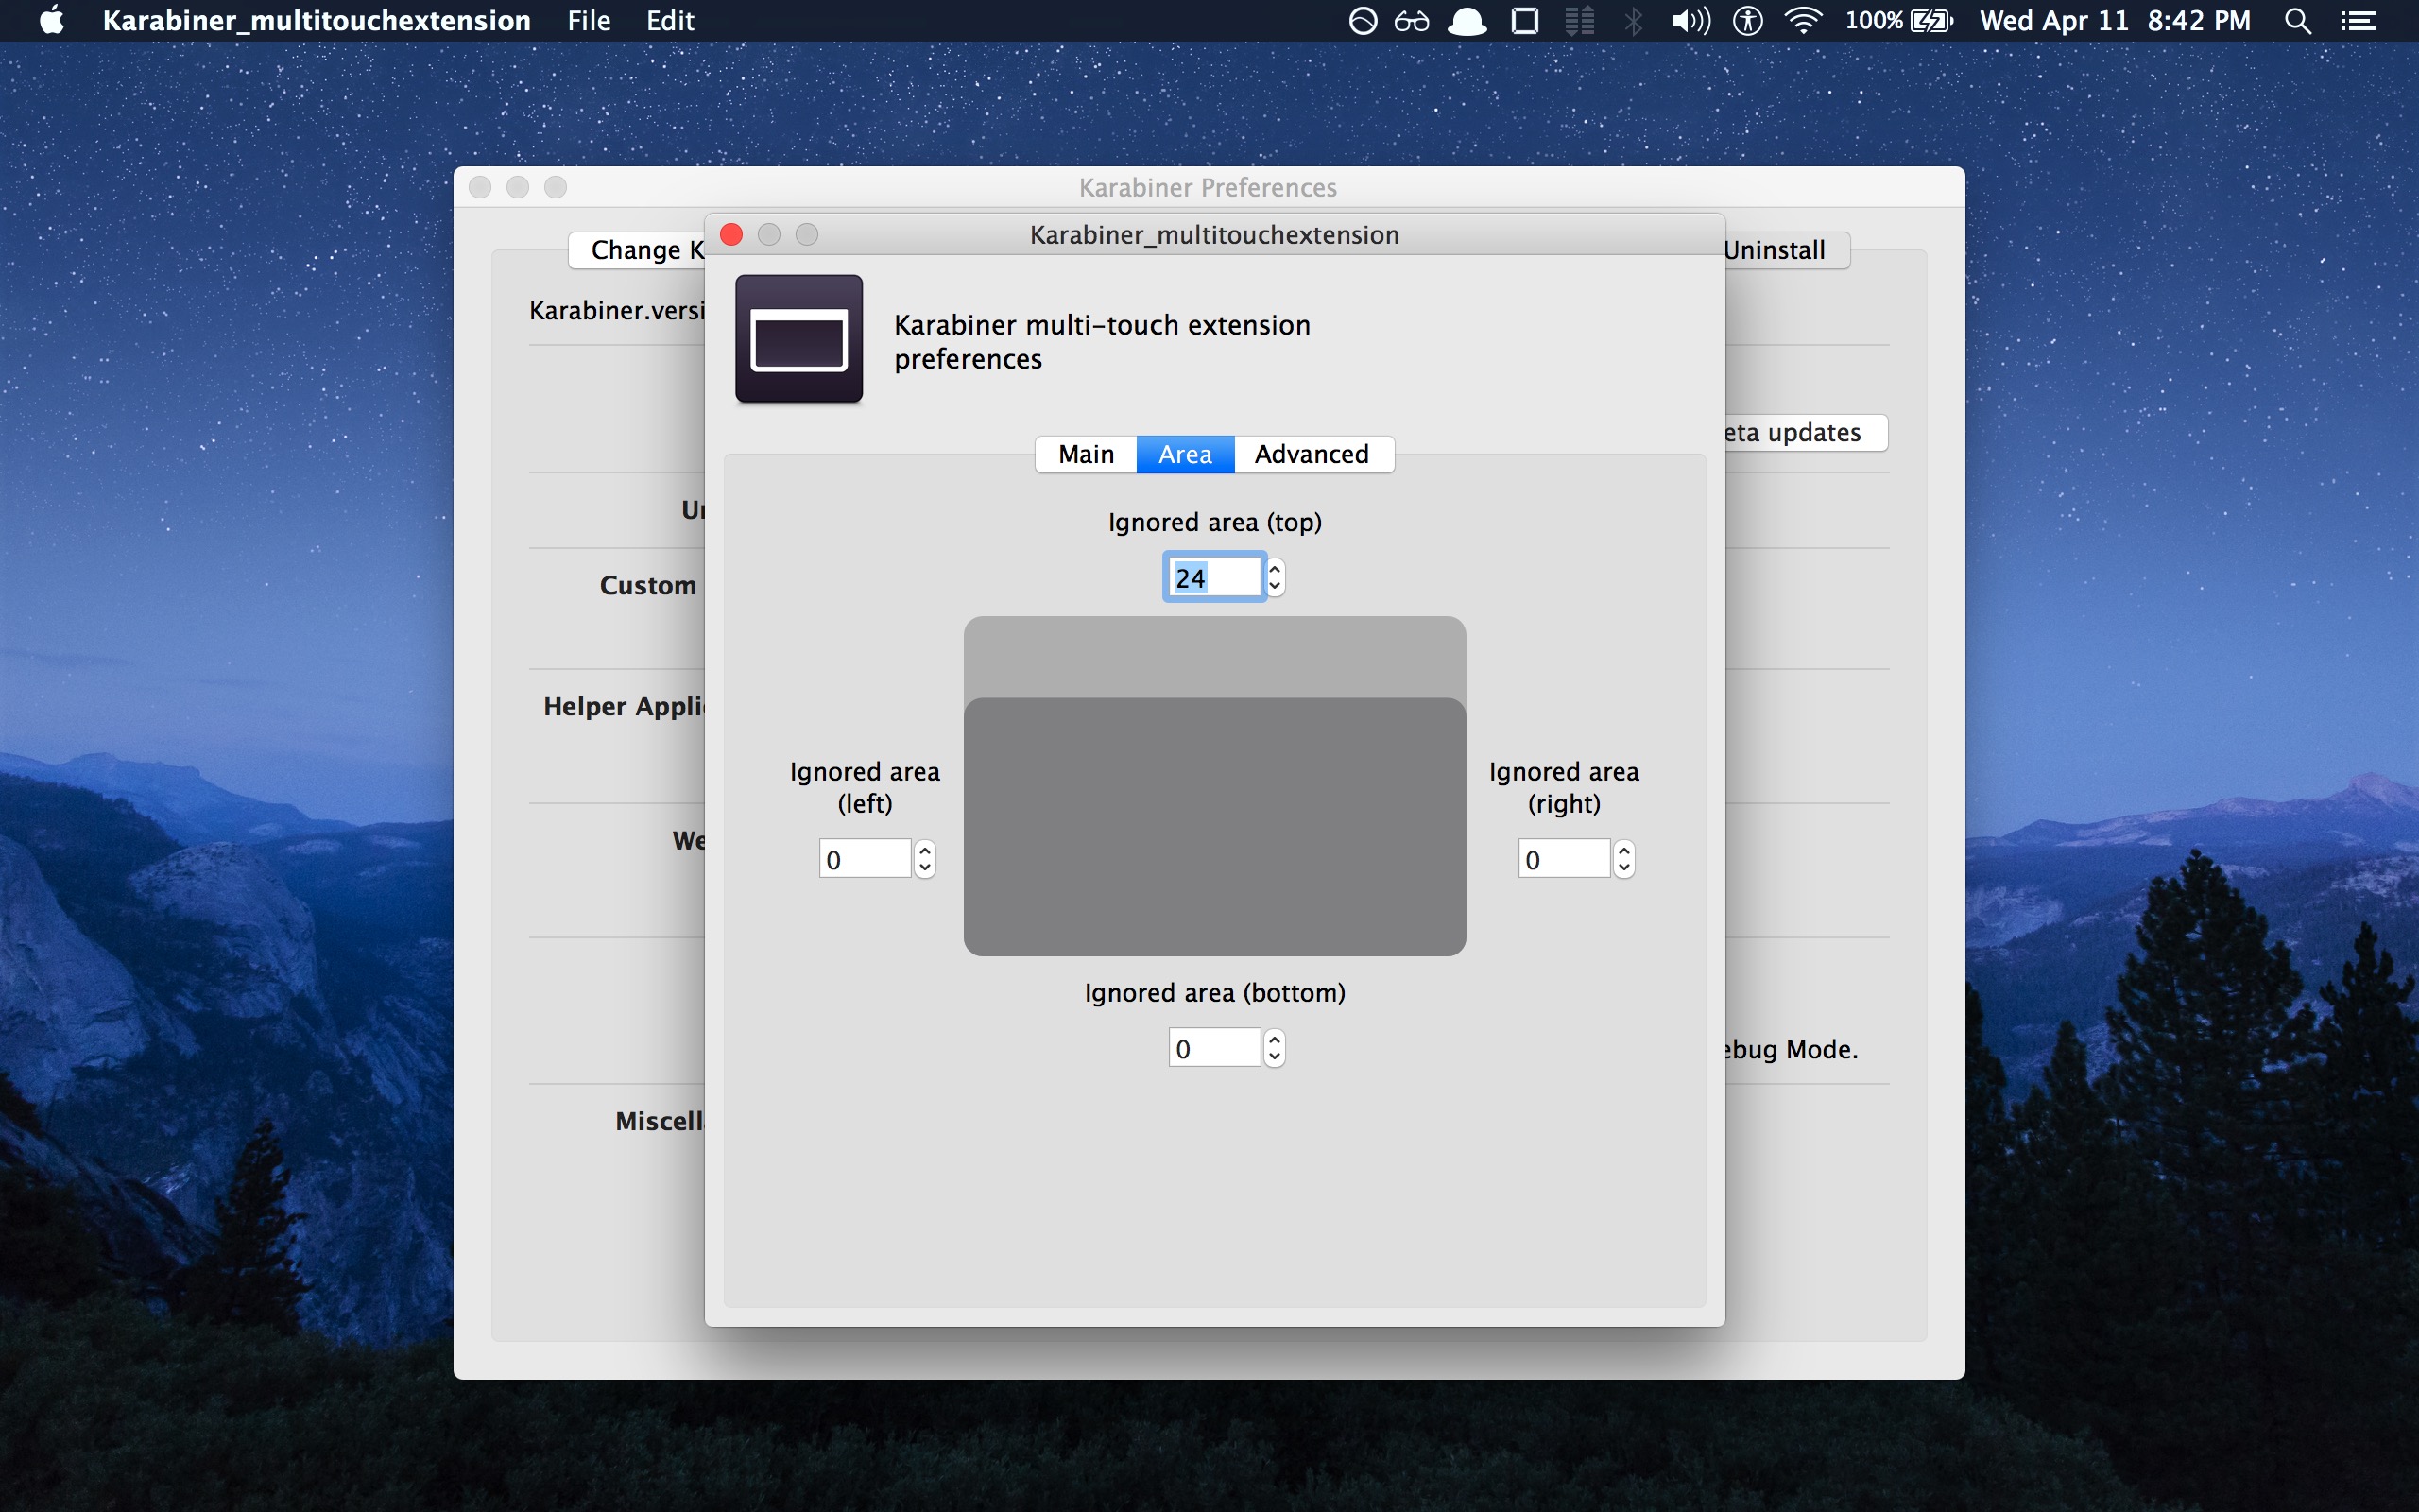Click the Change K… button in Karabiner Preferences
Image resolution: width=2419 pixels, height=1512 pixels.
pos(638,250)
